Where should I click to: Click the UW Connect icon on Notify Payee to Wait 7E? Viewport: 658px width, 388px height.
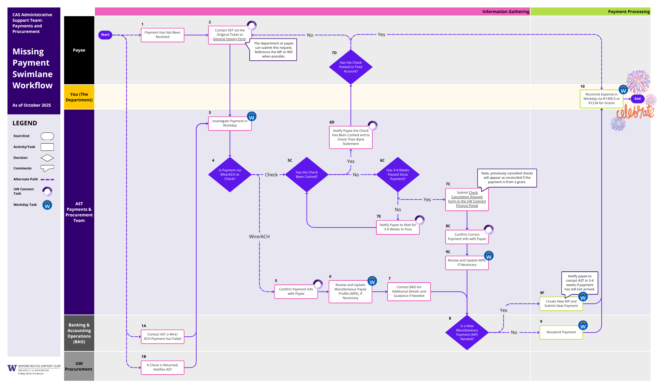pos(419,220)
